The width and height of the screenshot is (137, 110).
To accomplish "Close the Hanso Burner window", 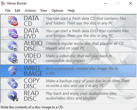I will tap(131, 3).
